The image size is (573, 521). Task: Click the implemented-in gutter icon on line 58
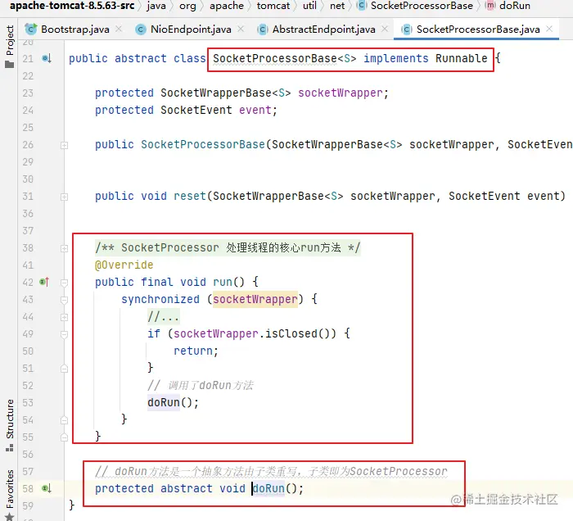(47, 488)
